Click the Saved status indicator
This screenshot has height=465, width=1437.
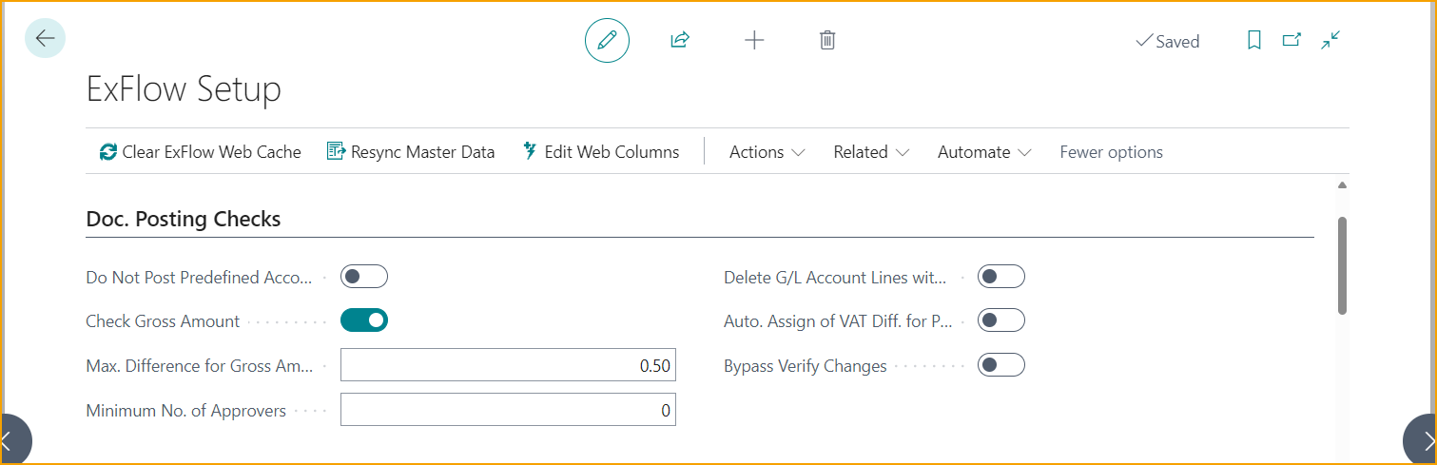[1168, 41]
